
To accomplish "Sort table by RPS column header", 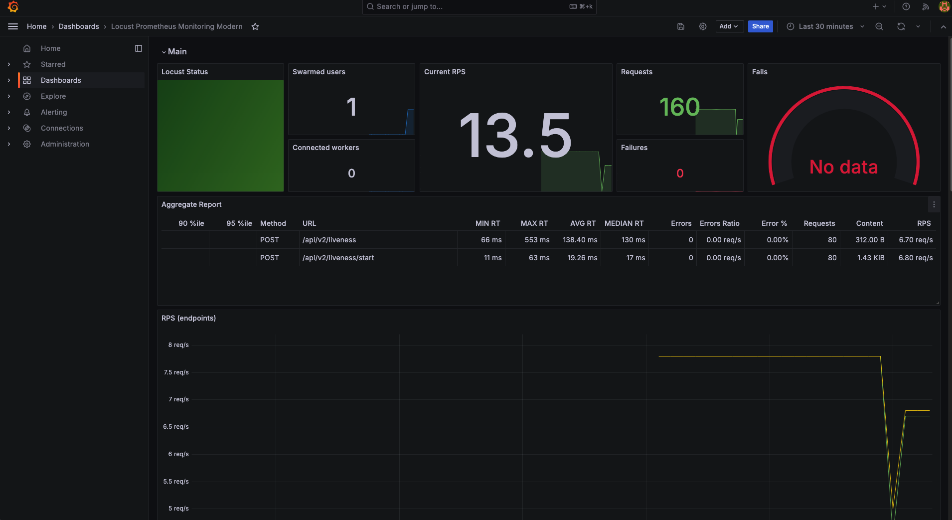I will click(924, 223).
